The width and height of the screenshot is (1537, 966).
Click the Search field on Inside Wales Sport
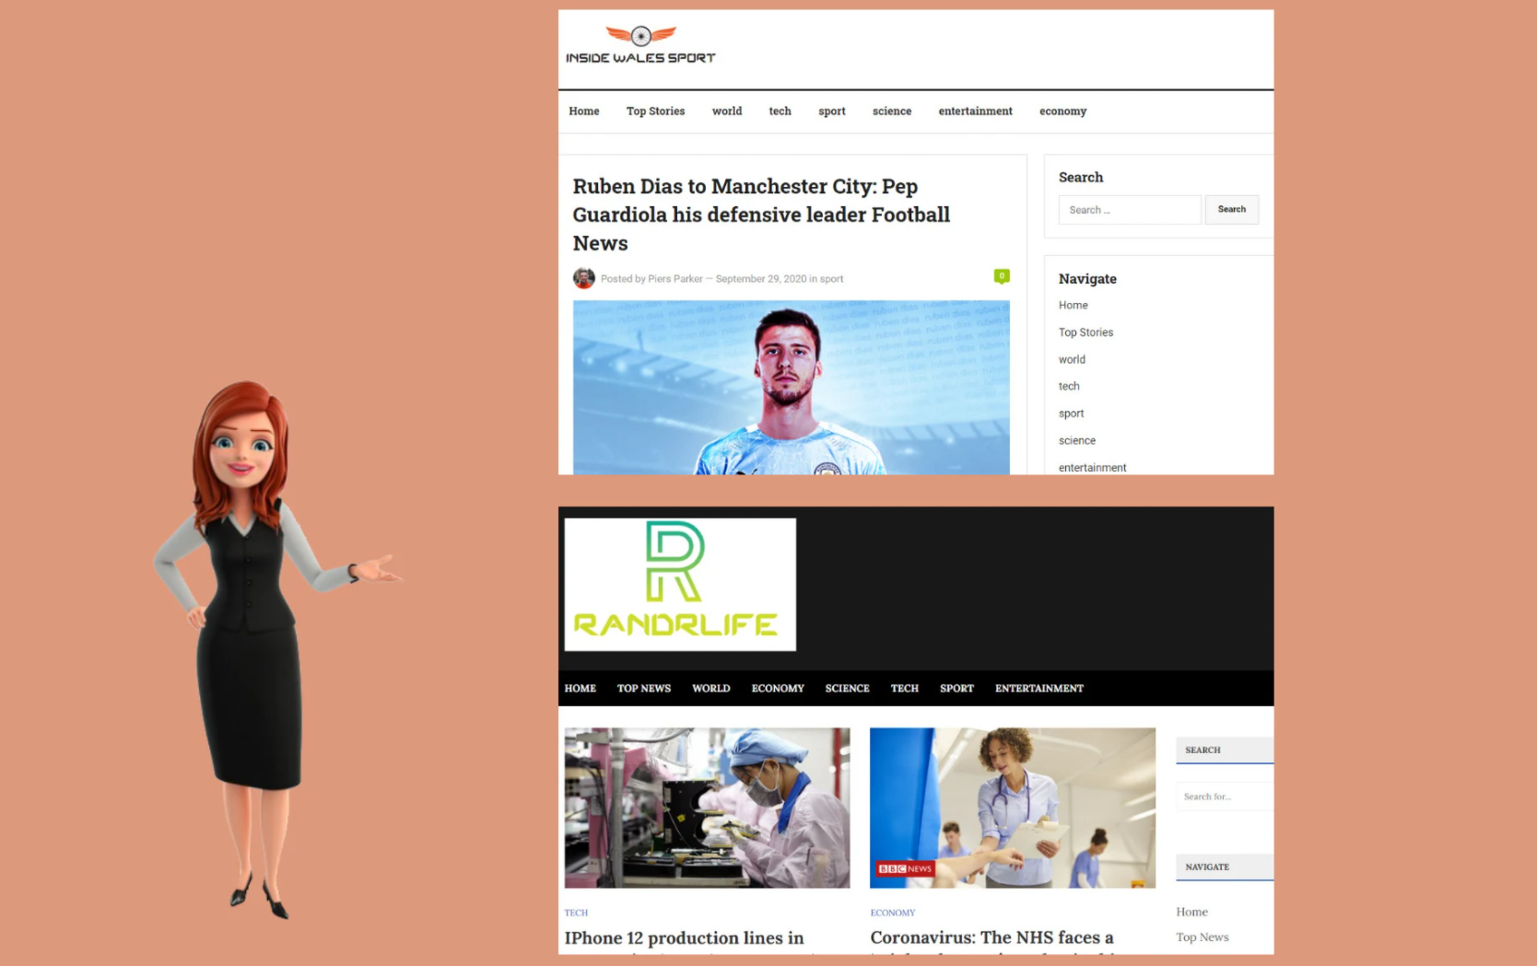(x=1129, y=209)
